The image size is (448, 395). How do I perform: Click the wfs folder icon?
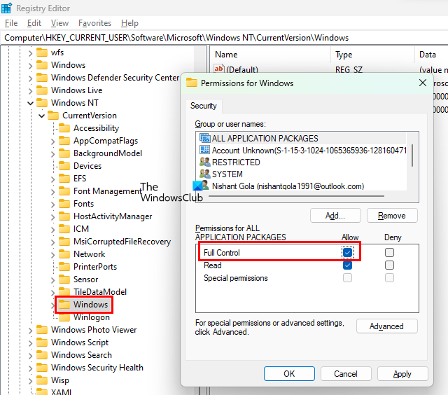[42, 53]
